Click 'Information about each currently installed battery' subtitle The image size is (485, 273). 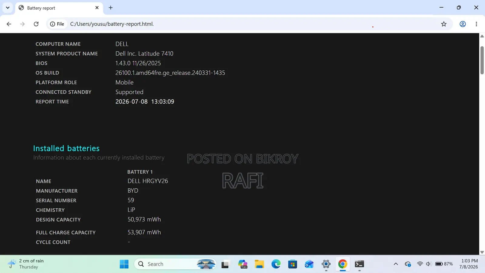pos(99,158)
